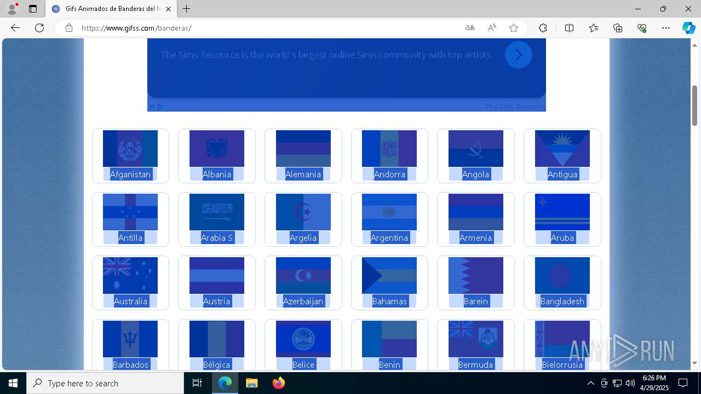Open a new browser tab
The image size is (701, 394).
click(187, 9)
